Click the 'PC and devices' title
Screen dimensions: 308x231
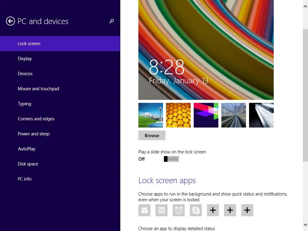pyautogui.click(x=43, y=21)
